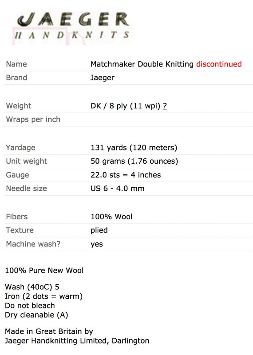Click the Do not bleach care line
This screenshot has width=253, height=355.
click(30, 305)
